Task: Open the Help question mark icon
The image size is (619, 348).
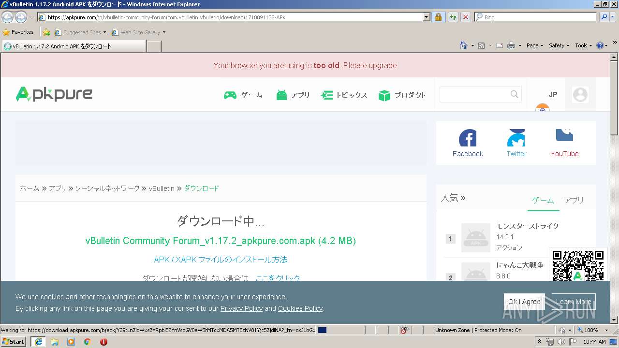Action: pos(600,45)
